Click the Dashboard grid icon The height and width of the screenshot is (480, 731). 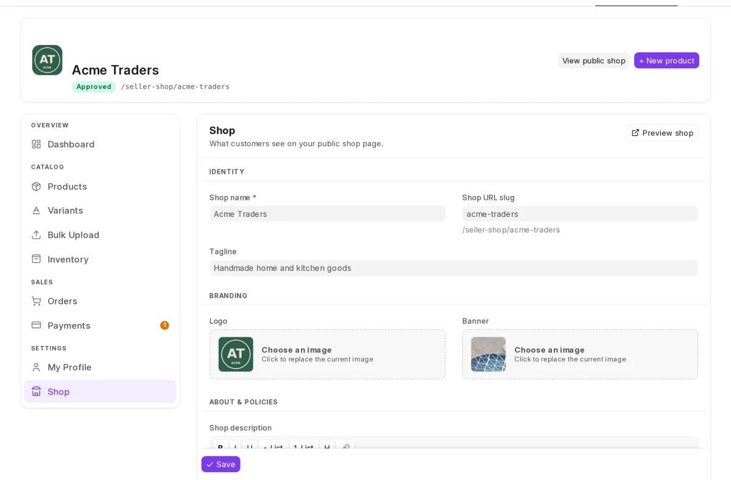[x=37, y=144]
